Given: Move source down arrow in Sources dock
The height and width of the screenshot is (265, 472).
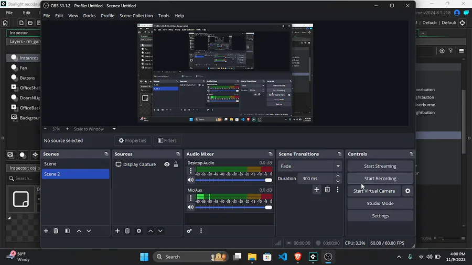Looking at the screenshot, I should [x=160, y=231].
